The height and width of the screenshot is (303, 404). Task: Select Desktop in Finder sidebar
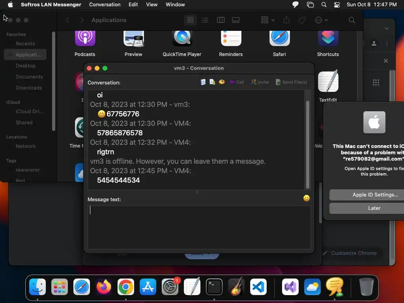coord(26,66)
